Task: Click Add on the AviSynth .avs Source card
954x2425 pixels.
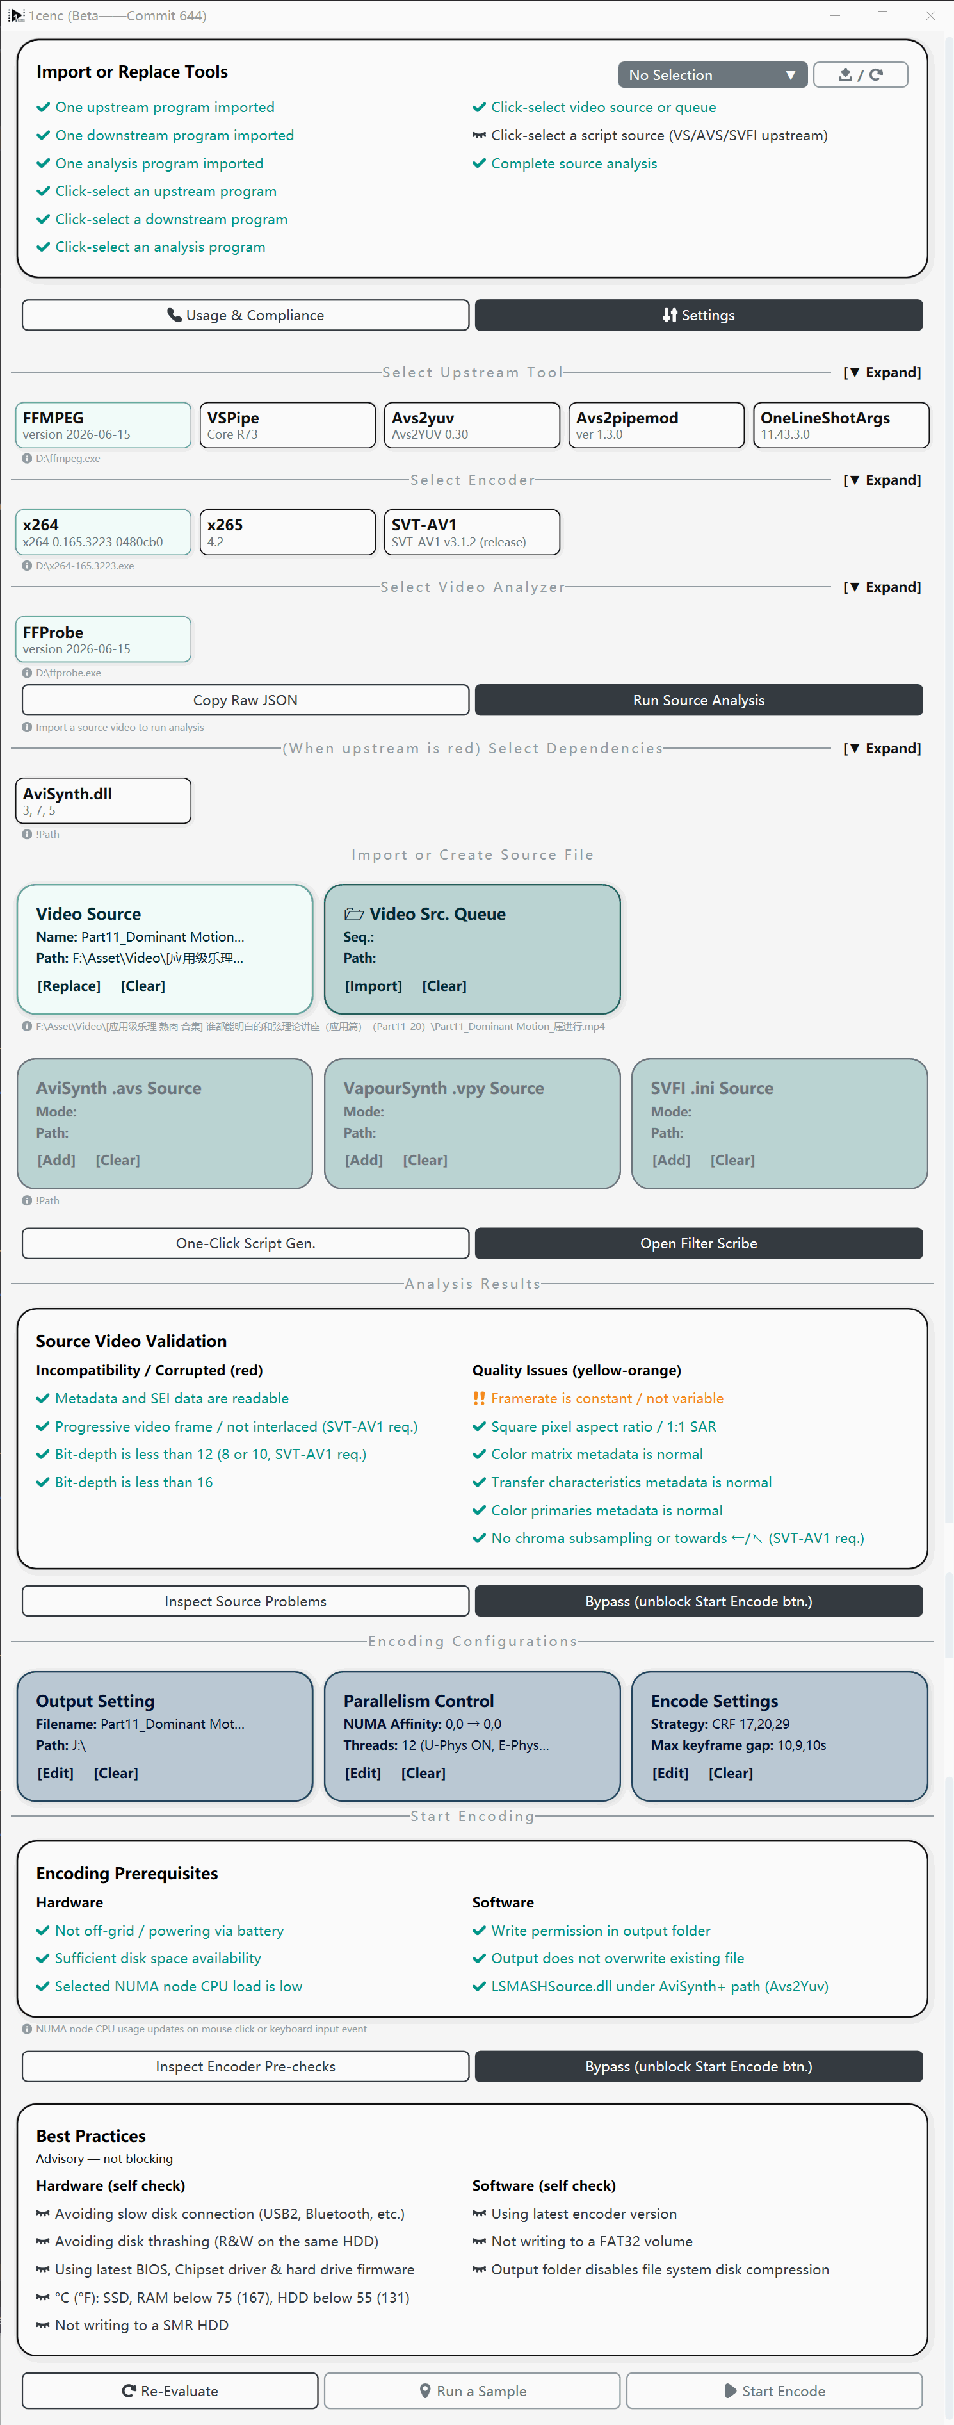Action: [x=56, y=1161]
